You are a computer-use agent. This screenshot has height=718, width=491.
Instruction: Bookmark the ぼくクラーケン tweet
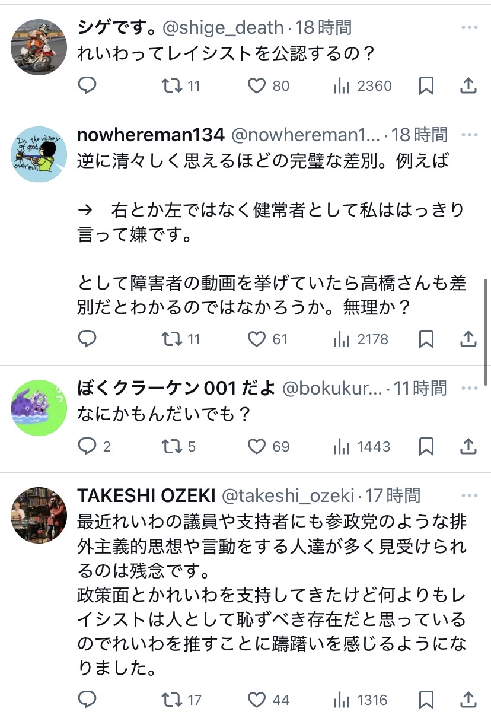[426, 446]
